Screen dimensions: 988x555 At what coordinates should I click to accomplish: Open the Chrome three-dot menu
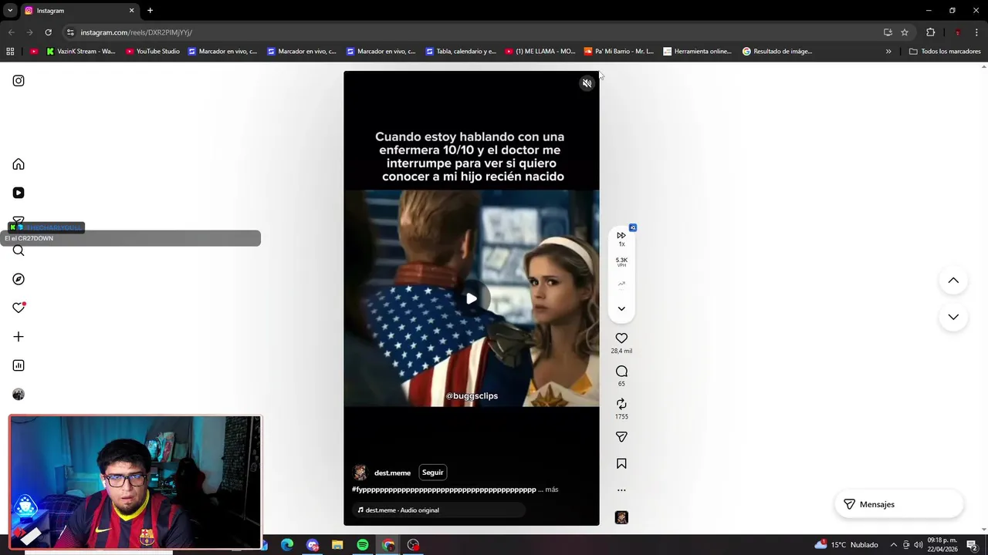[977, 32]
